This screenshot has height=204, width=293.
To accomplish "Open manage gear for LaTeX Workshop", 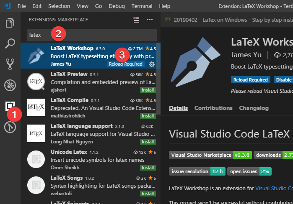I will pyautogui.click(x=152, y=64).
